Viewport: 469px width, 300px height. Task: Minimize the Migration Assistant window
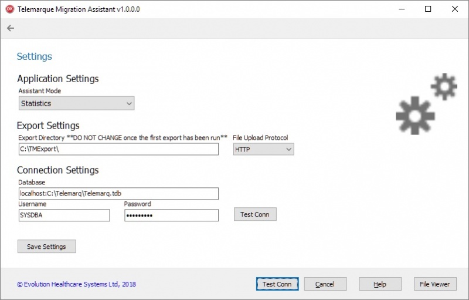(402, 9)
